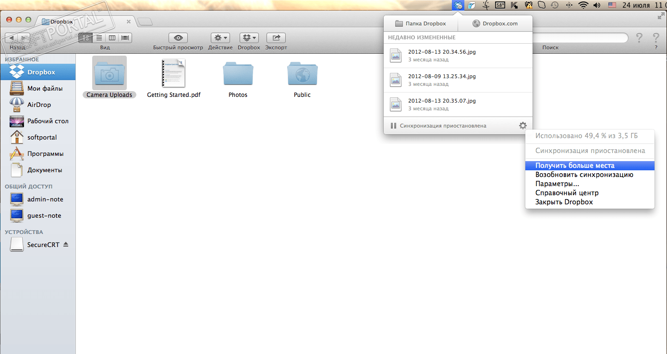This screenshot has width=667, height=354.
Task: Click the 58° temperature monitor icon
Action: point(500,5)
